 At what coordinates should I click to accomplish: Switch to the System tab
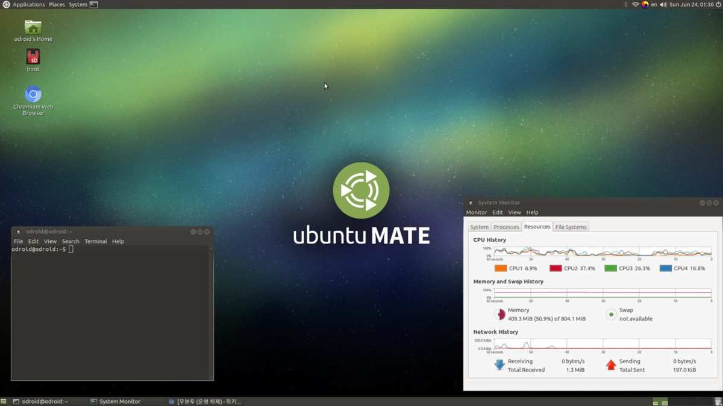coord(479,227)
